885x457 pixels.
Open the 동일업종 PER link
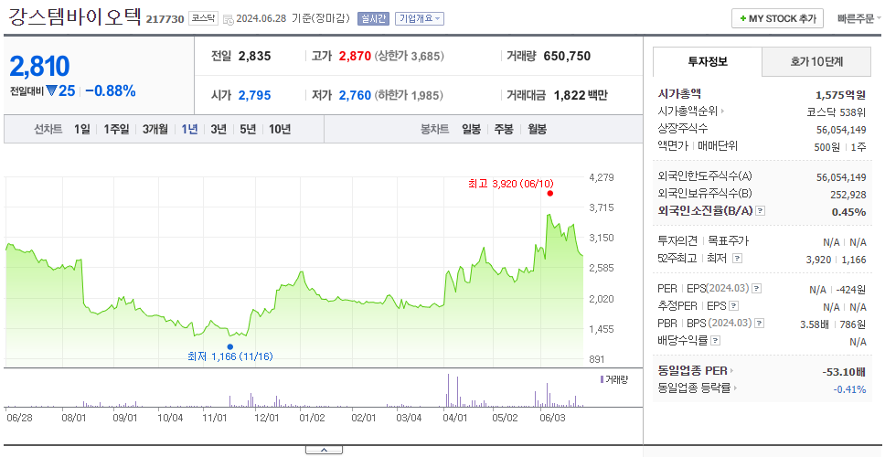[692, 371]
